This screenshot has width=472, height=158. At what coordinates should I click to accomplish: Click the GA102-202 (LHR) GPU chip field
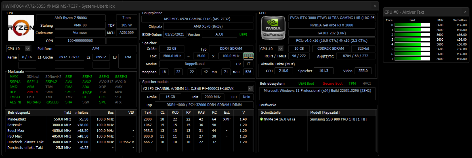tap(332, 33)
